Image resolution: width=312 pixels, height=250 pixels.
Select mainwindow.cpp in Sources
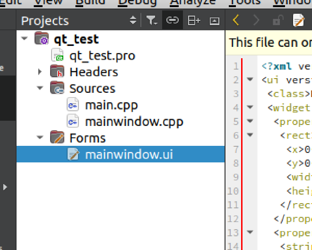click(134, 122)
